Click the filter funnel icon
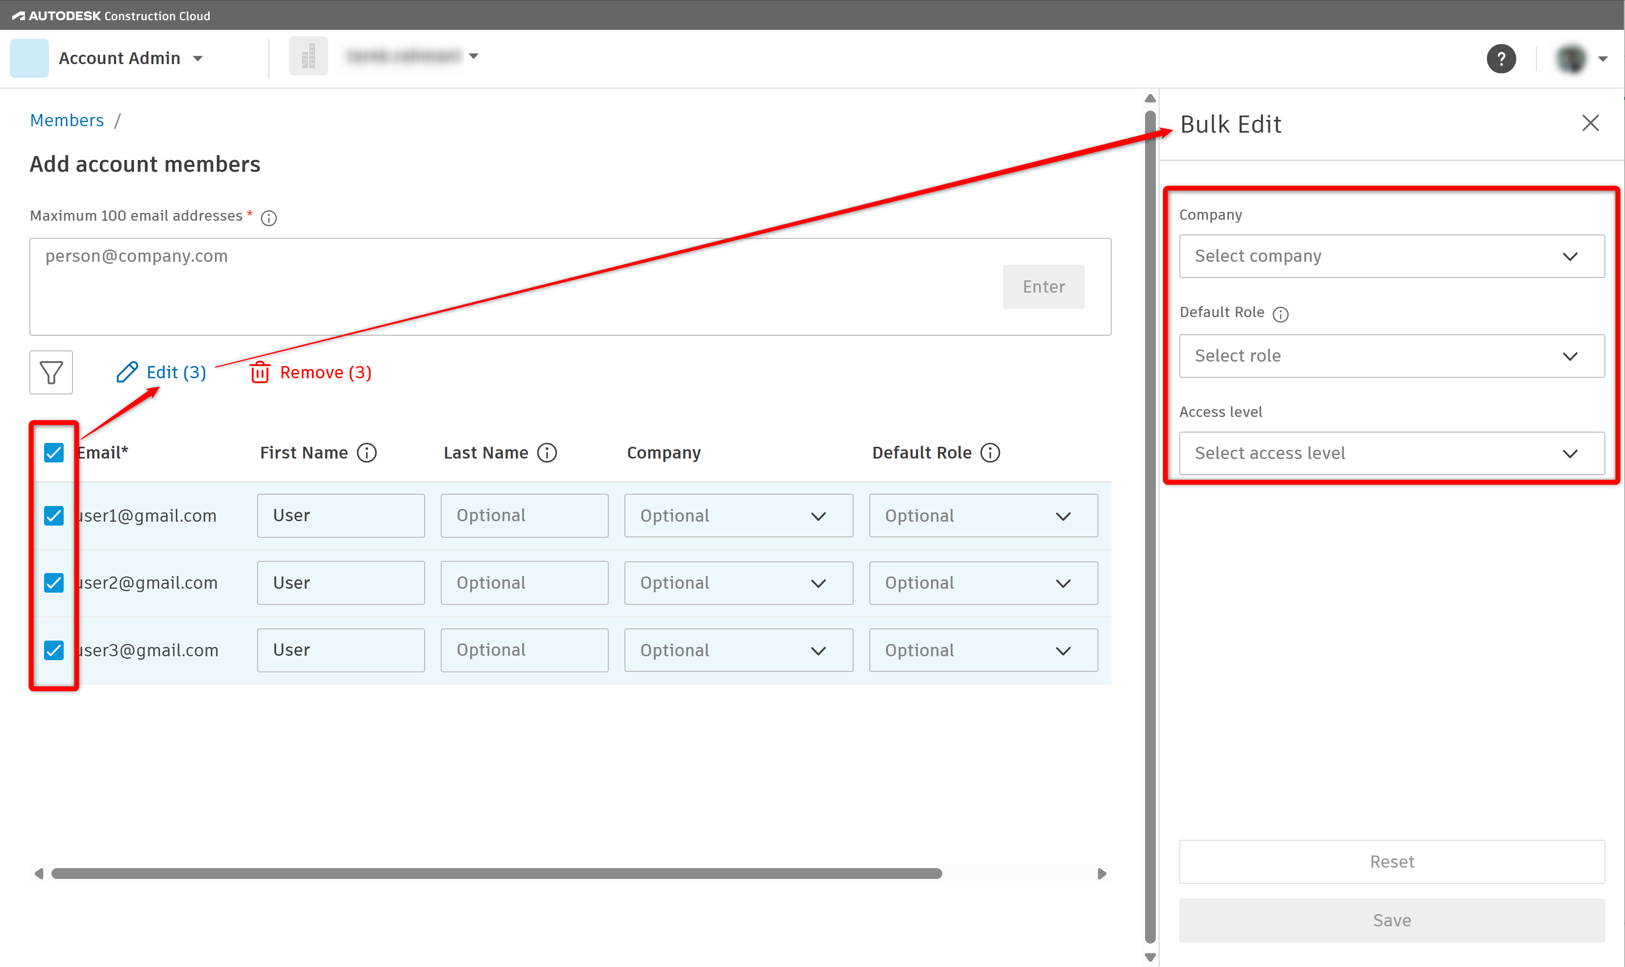This screenshot has width=1625, height=967. click(51, 372)
